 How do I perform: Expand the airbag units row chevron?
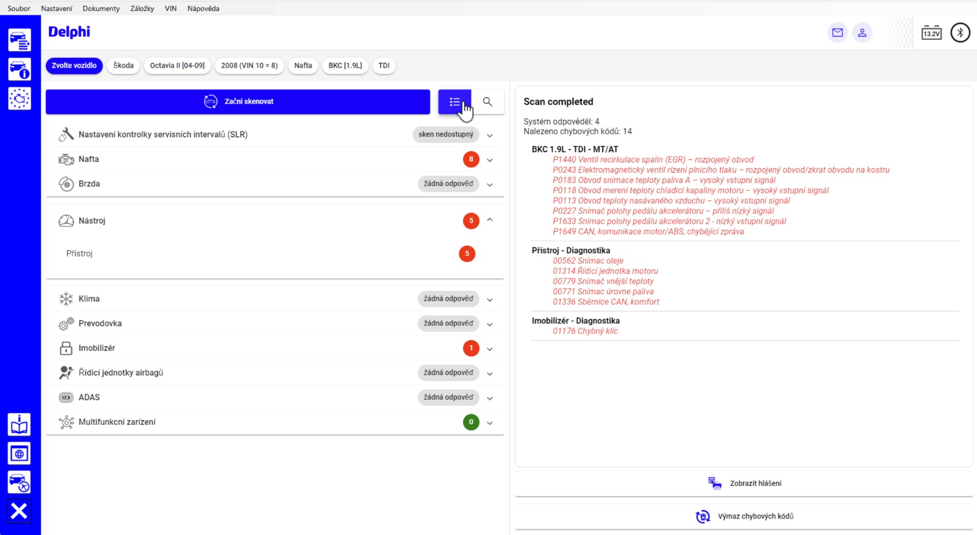tap(490, 374)
